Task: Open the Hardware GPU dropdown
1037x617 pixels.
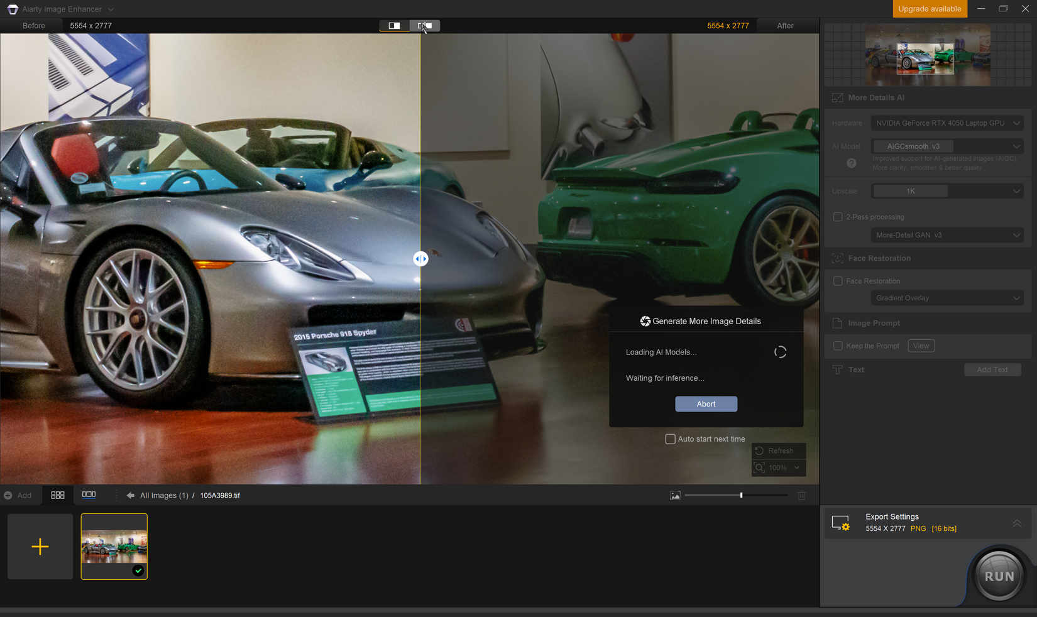Action: [946, 123]
